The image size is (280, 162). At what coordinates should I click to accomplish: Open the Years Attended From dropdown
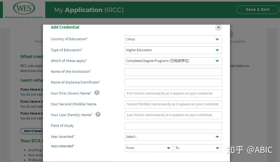149,148
